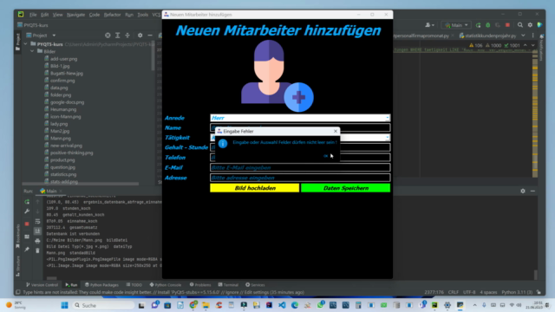Click the red Stop icon in Run panel
Screen dimensions: 555x312
pyautogui.click(x=27, y=224)
